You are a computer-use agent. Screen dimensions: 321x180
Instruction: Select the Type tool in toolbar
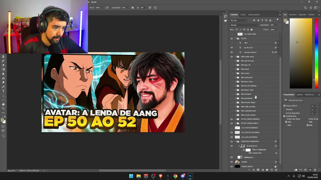pos(3,91)
